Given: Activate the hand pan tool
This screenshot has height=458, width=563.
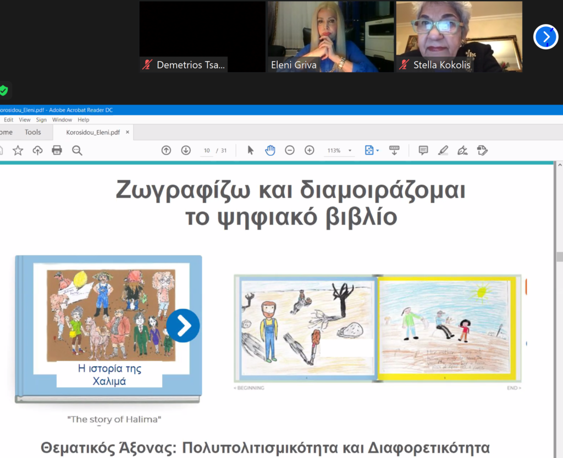Looking at the screenshot, I should point(270,150).
